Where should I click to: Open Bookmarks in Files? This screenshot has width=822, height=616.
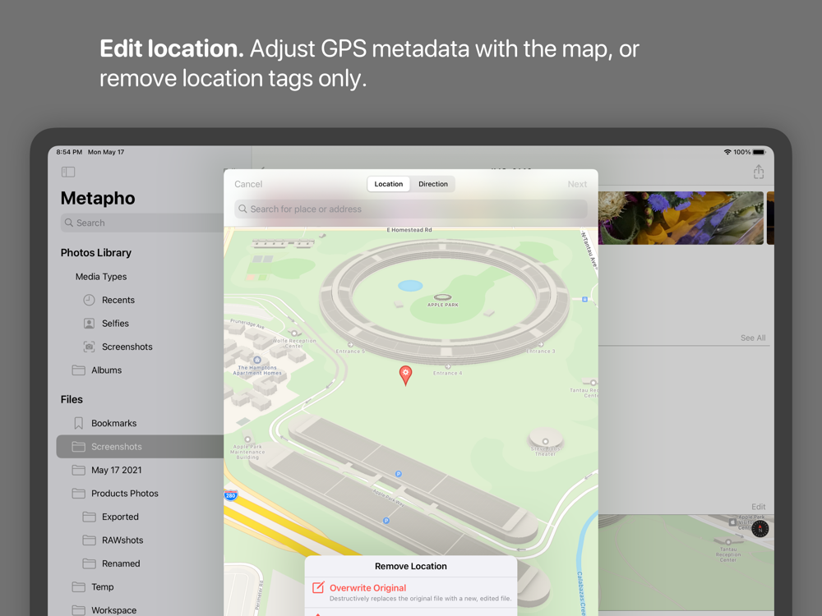pyautogui.click(x=113, y=423)
